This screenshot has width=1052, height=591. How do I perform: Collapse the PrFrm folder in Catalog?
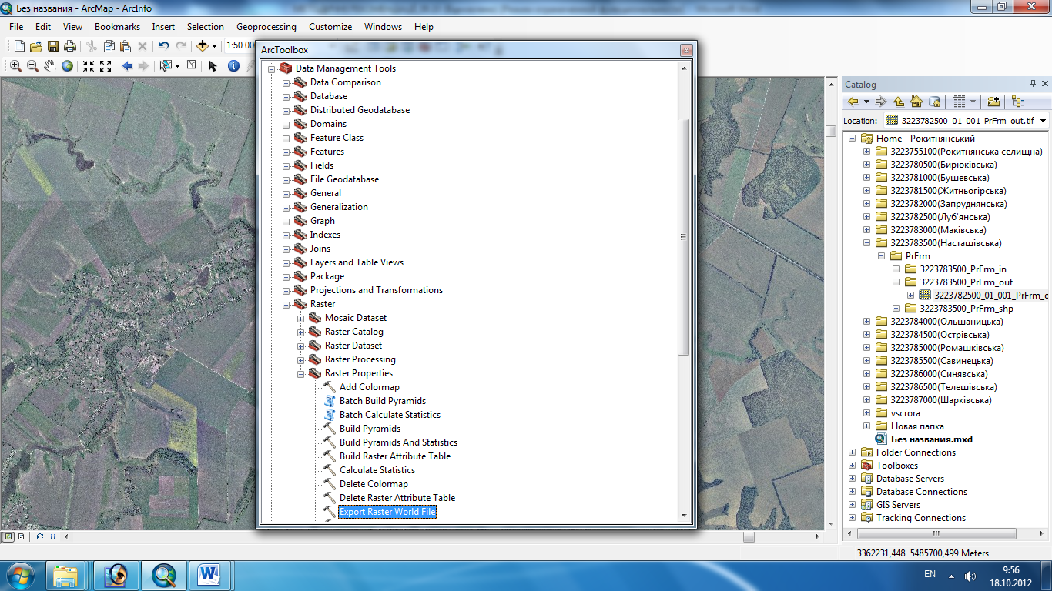(x=881, y=256)
